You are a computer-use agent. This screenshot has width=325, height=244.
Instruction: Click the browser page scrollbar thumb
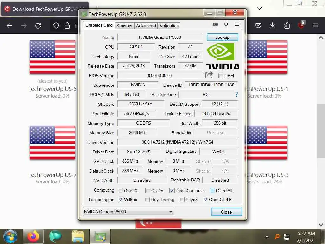tap(321, 131)
